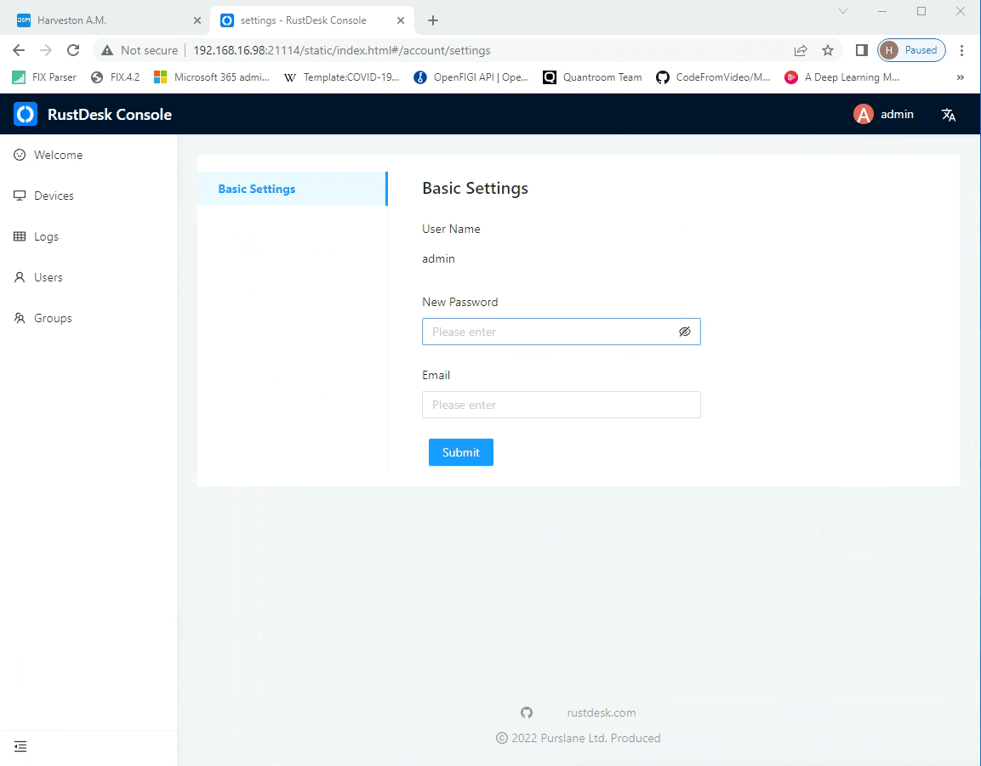981x766 pixels.
Task: Open Chrome three-dot menu
Action: point(962,50)
